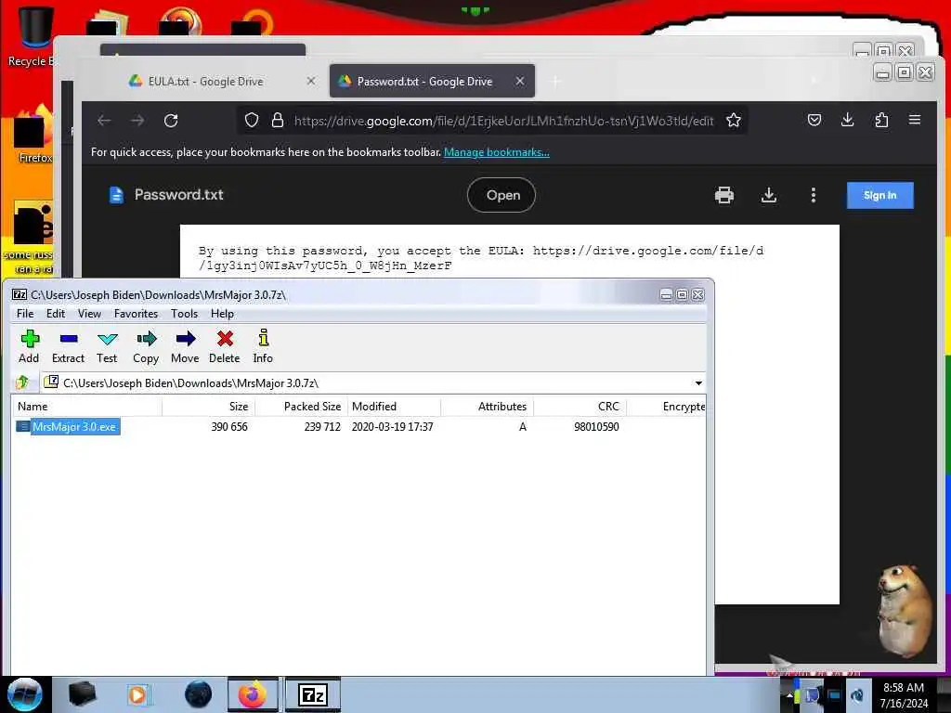Print the Password.txt document

(724, 195)
